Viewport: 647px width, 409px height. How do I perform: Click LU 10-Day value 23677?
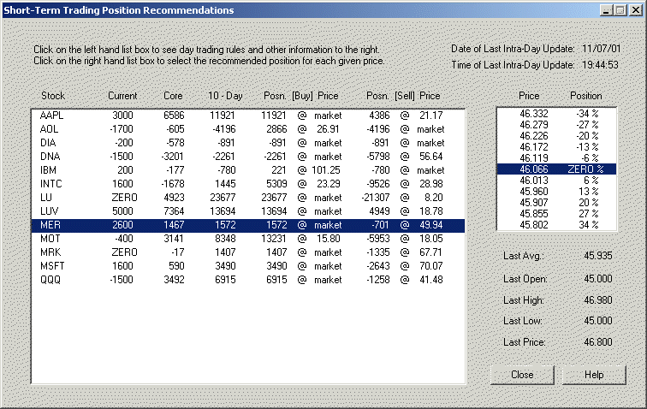pyautogui.click(x=223, y=198)
